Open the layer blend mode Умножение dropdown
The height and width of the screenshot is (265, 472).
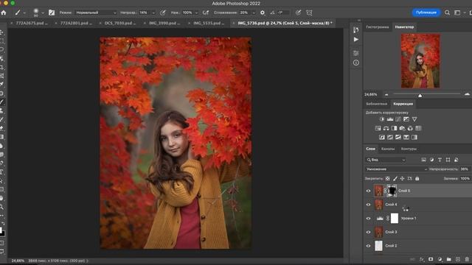click(x=396, y=169)
